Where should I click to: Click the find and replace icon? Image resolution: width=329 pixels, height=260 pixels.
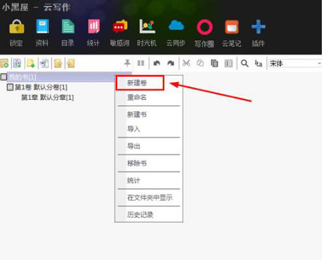(x=259, y=63)
